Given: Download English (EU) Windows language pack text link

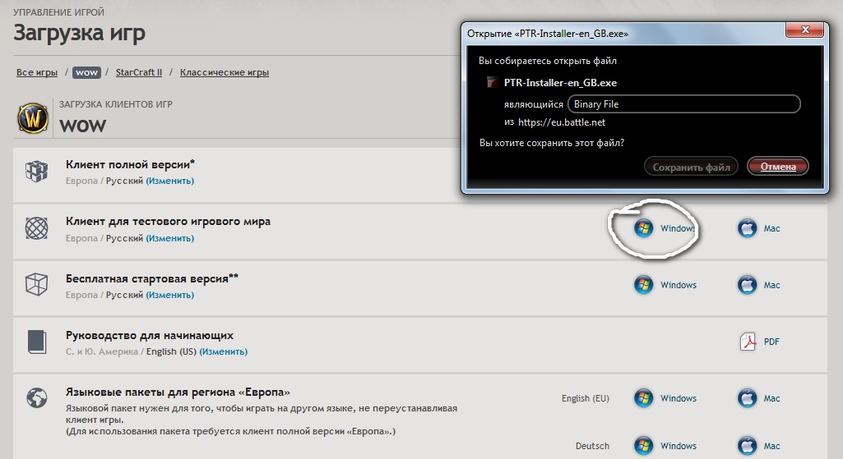Looking at the screenshot, I should (679, 398).
